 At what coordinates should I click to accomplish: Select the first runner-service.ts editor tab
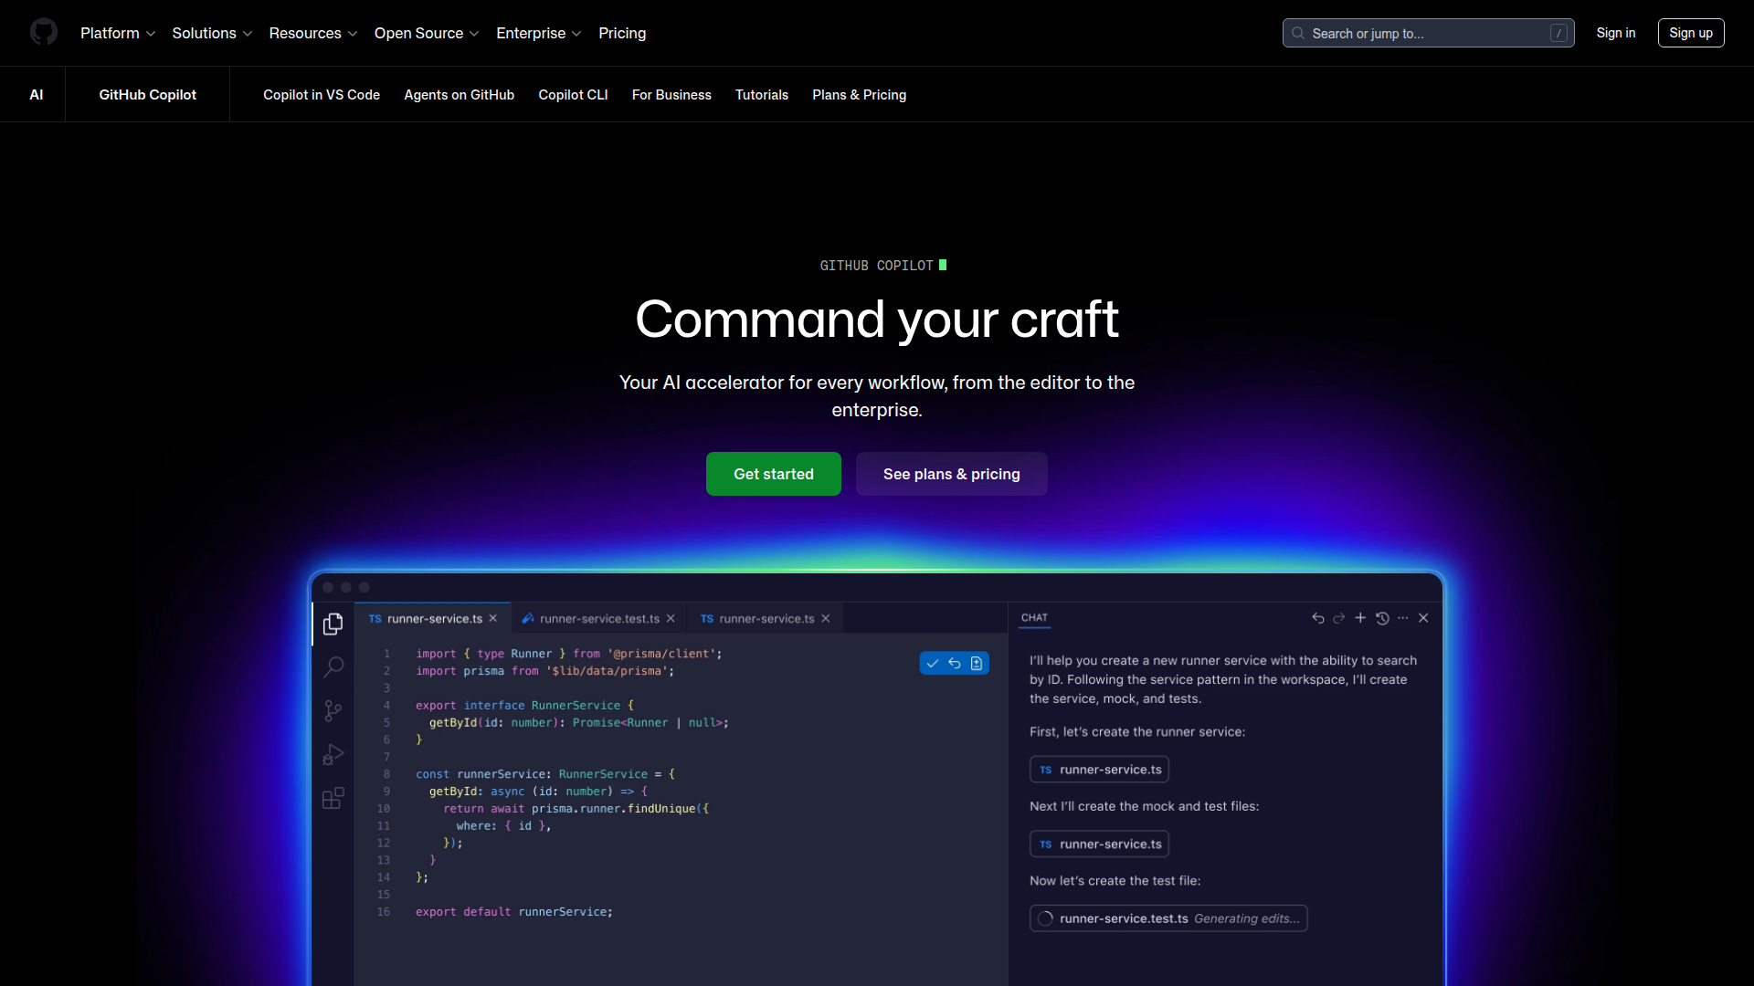tap(433, 618)
